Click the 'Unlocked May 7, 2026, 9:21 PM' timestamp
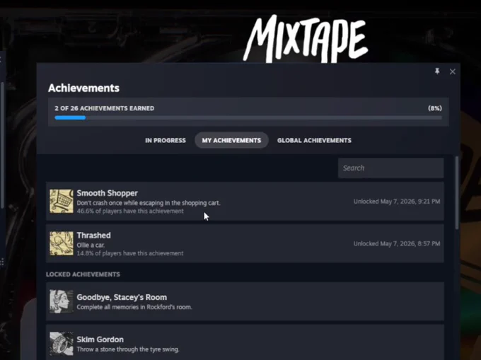The width and height of the screenshot is (481, 360). [397, 202]
